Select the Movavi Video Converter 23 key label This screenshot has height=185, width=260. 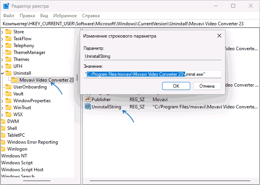(47, 80)
